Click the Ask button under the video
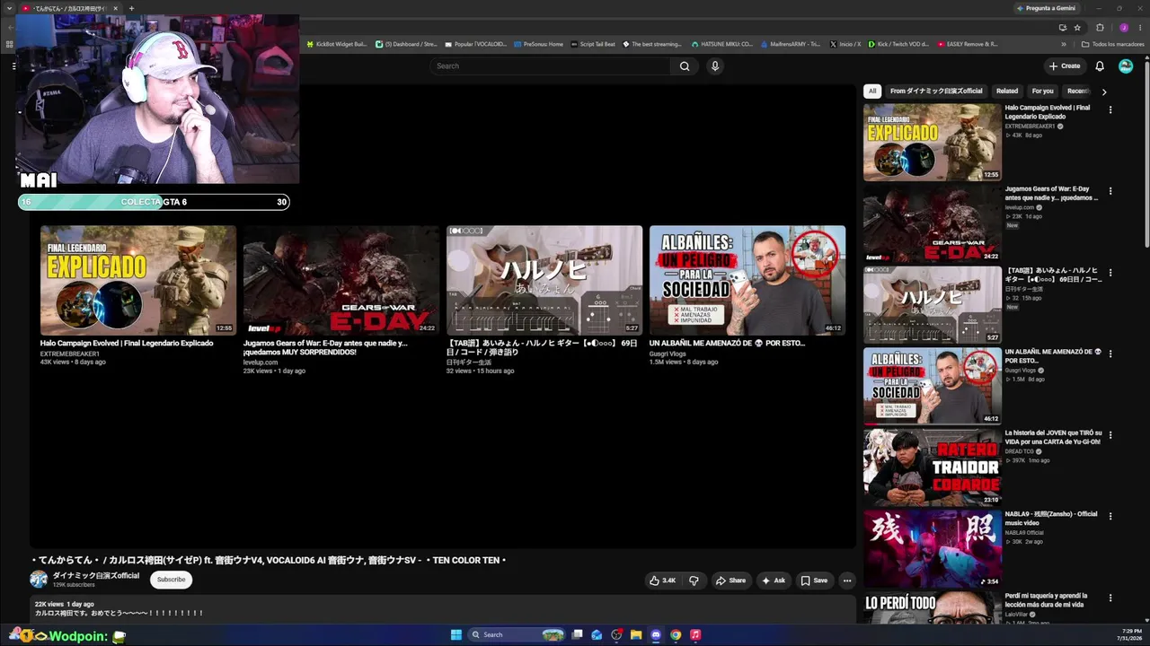Image resolution: width=1150 pixels, height=646 pixels. tap(774, 581)
